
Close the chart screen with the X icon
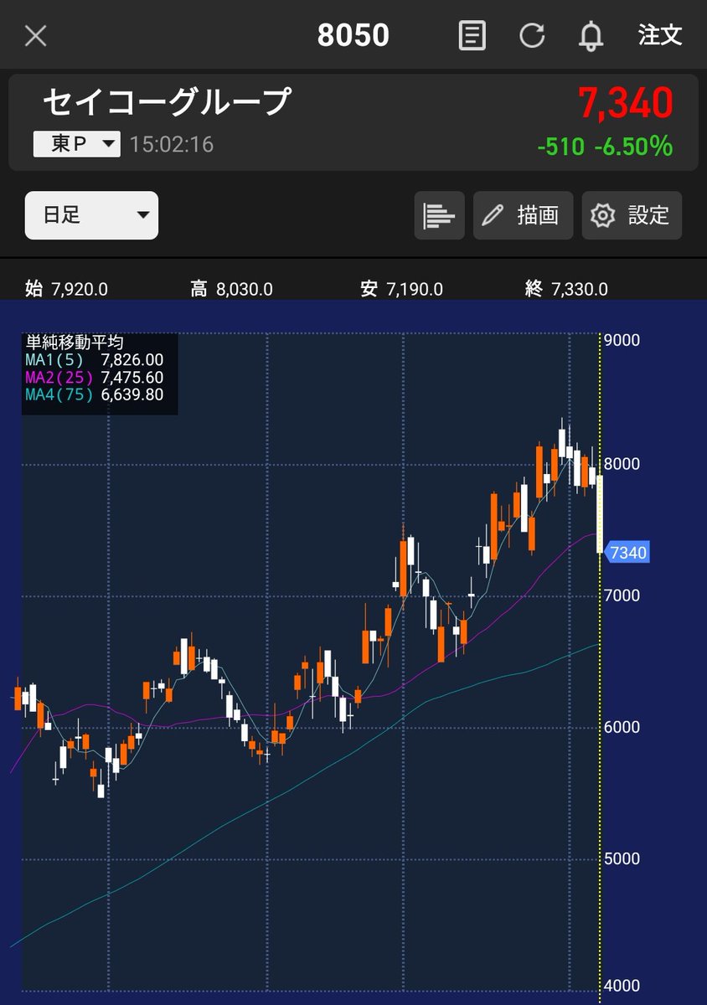pos(36,35)
